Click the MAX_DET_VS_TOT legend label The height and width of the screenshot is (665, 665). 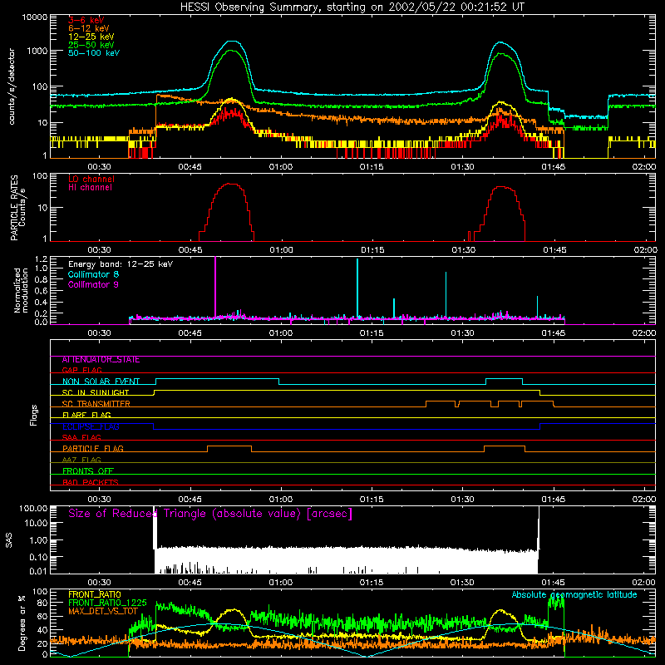[x=103, y=611]
